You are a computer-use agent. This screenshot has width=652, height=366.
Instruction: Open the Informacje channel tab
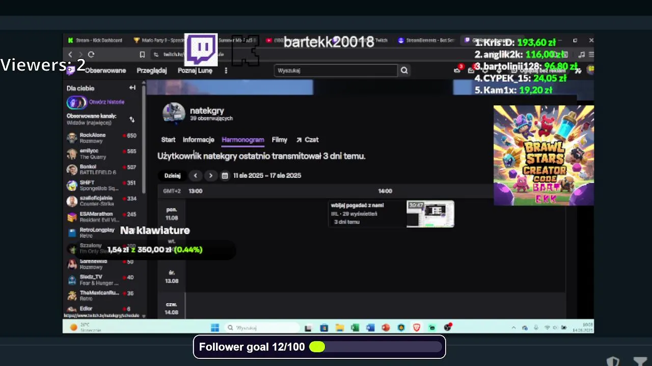click(198, 140)
